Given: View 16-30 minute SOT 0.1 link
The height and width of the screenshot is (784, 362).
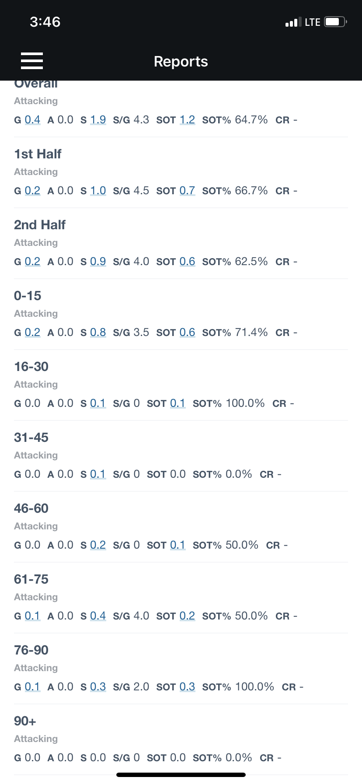Looking at the screenshot, I should 178,403.
